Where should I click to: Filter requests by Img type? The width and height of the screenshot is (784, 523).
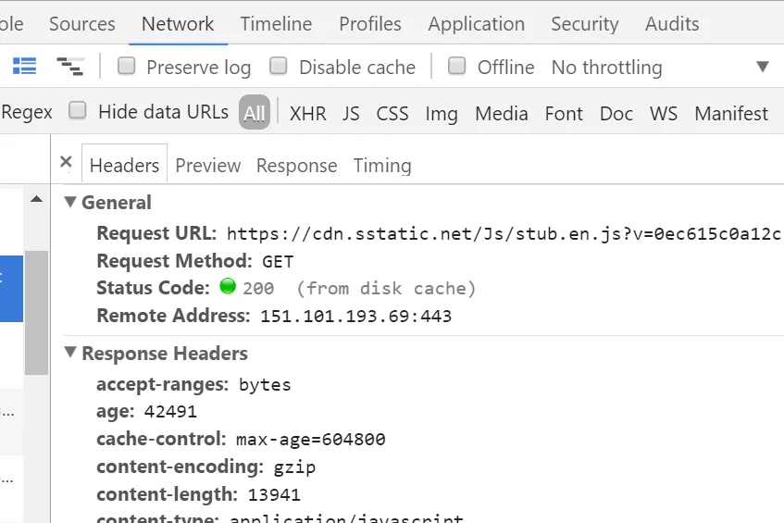click(x=442, y=114)
